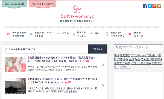Select the iPhone keyword tag

[x=142, y=55]
